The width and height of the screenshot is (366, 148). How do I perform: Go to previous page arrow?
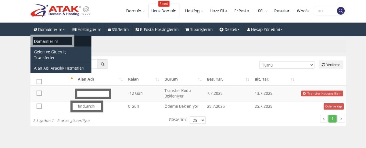(x=324, y=119)
